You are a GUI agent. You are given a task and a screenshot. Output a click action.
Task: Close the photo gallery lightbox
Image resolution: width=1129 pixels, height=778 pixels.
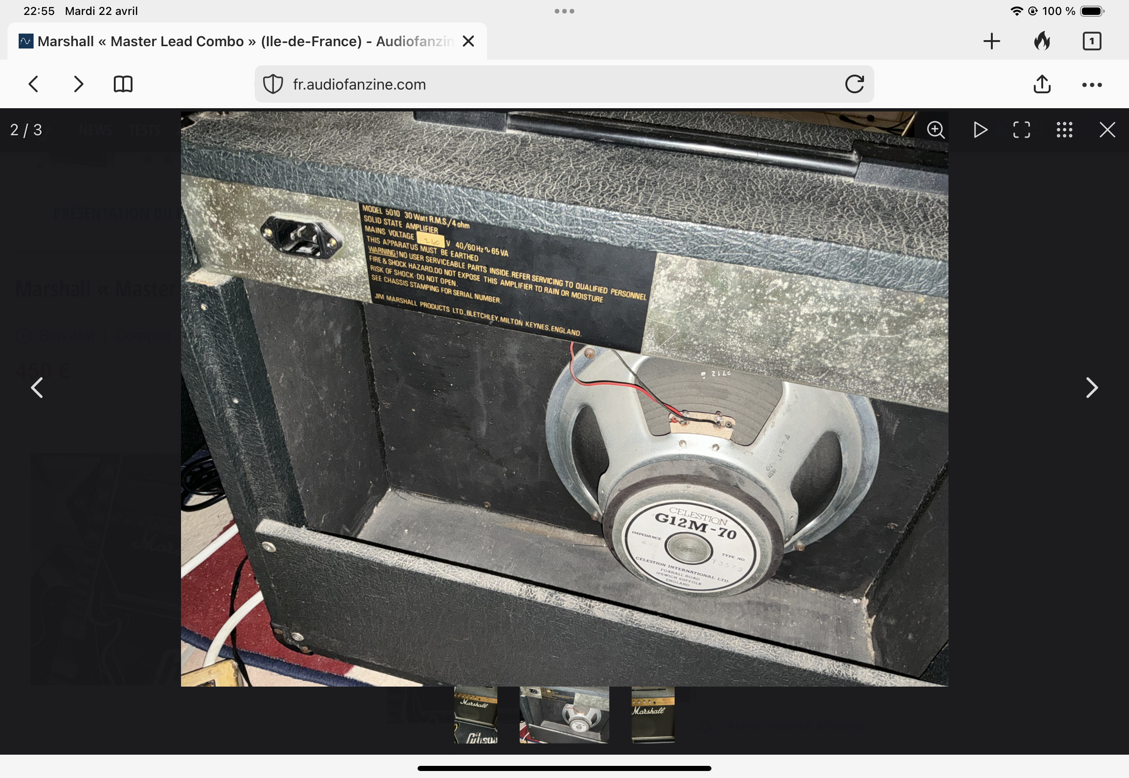click(1107, 130)
